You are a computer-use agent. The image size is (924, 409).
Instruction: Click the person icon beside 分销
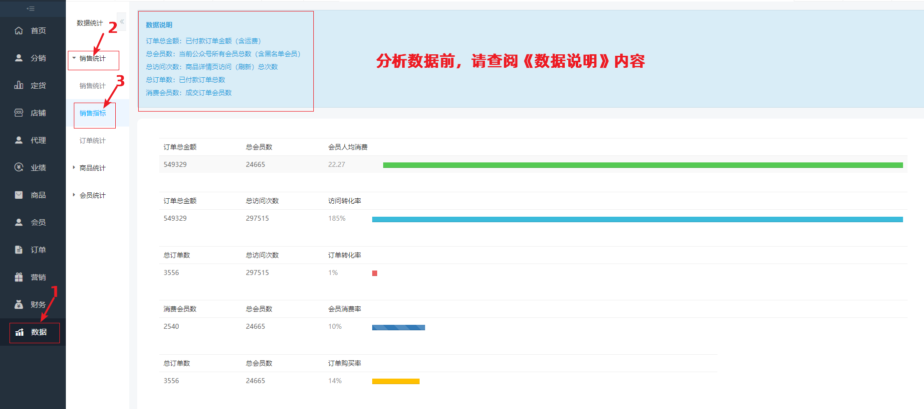[x=18, y=58]
